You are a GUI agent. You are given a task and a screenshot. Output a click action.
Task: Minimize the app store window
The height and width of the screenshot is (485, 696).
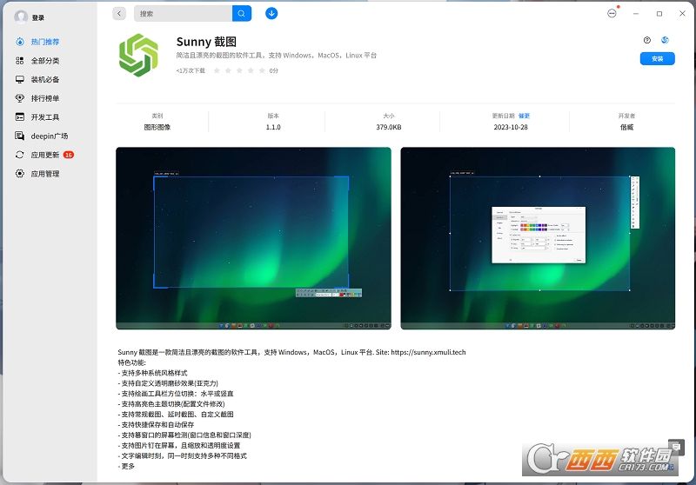636,14
